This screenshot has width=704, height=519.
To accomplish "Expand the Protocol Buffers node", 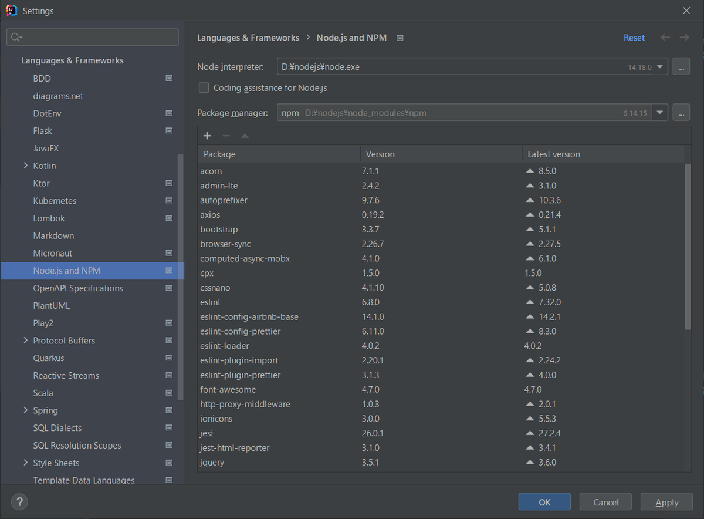I will (25, 341).
